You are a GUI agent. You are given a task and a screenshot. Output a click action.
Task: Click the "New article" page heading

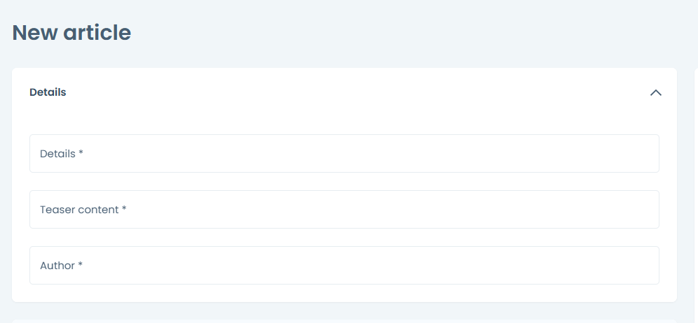[71, 32]
